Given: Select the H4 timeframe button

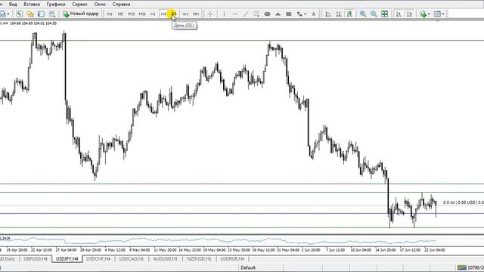Looking at the screenshot, I should pyautogui.click(x=163, y=14).
